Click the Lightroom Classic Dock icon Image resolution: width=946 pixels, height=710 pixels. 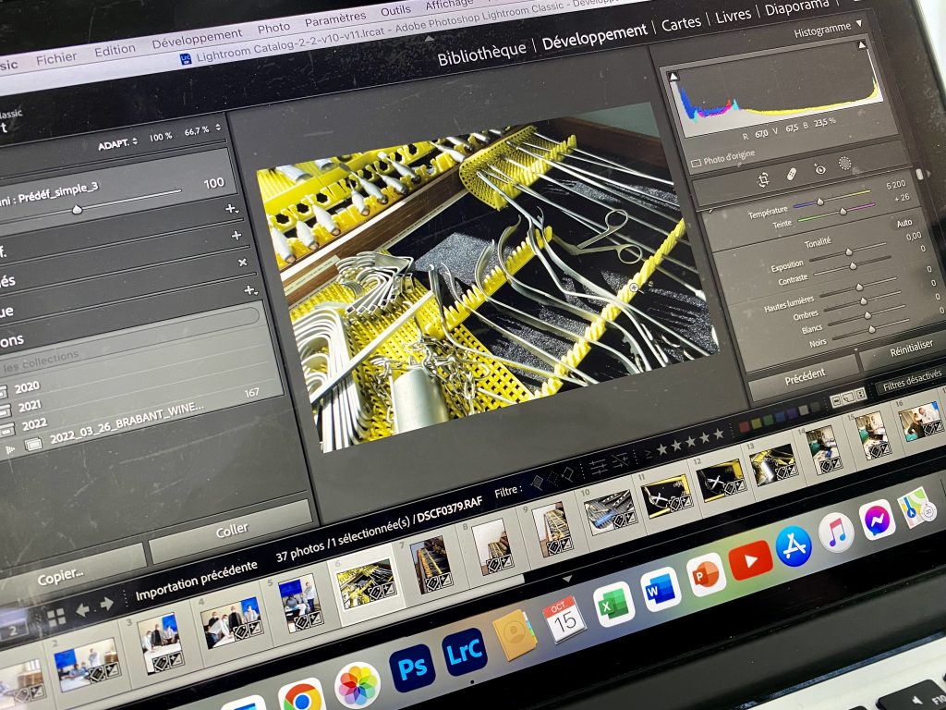(465, 652)
